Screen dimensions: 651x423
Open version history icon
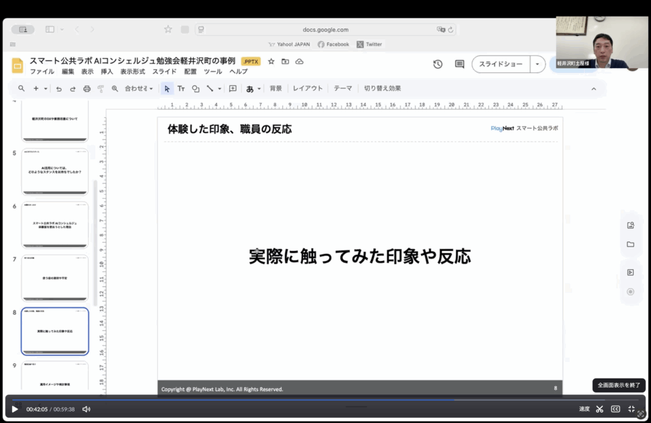(x=437, y=64)
